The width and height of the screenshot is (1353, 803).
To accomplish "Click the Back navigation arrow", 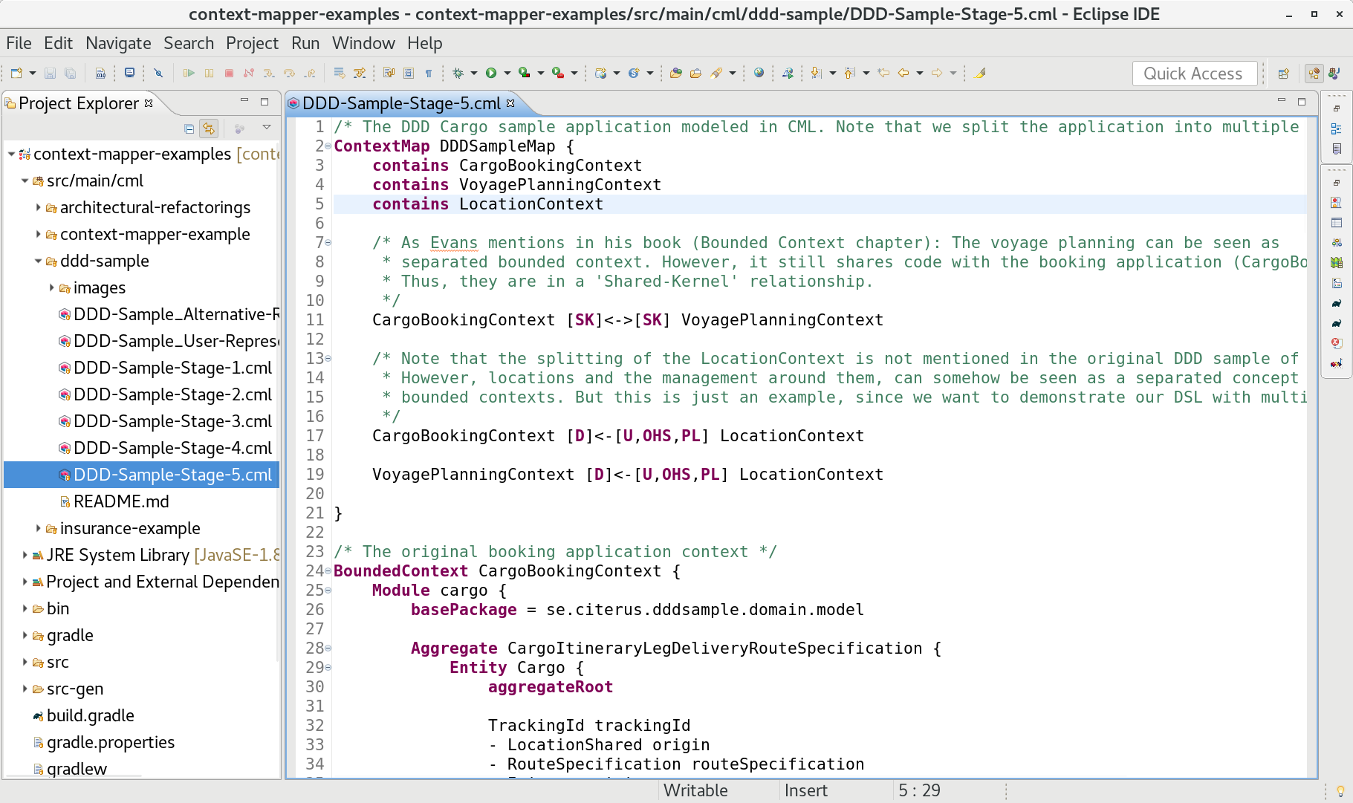I will click(903, 73).
